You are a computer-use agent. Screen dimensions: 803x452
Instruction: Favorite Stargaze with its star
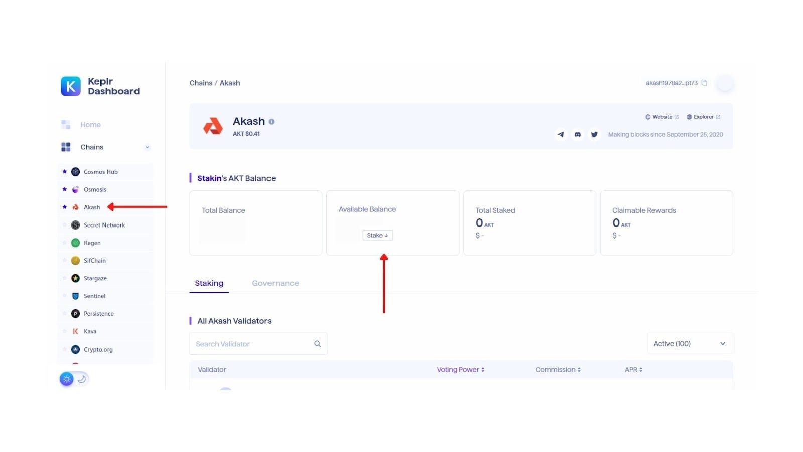(64, 278)
